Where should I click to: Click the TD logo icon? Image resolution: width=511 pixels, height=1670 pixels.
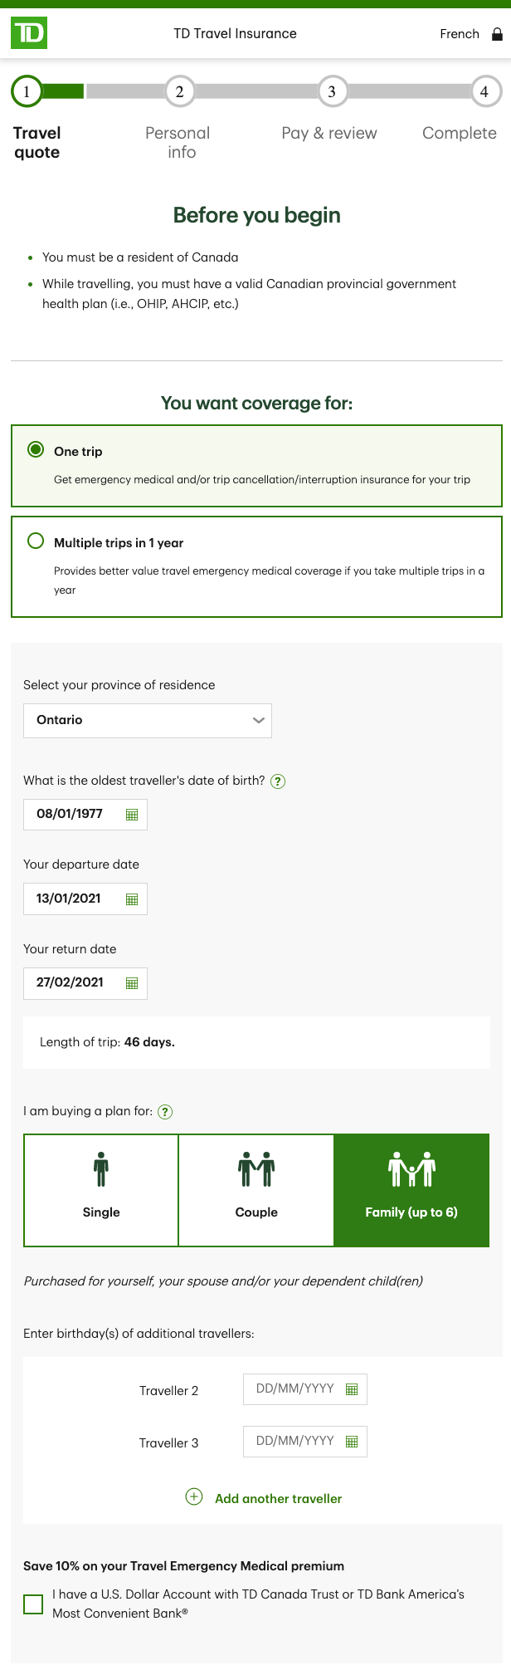click(x=29, y=33)
